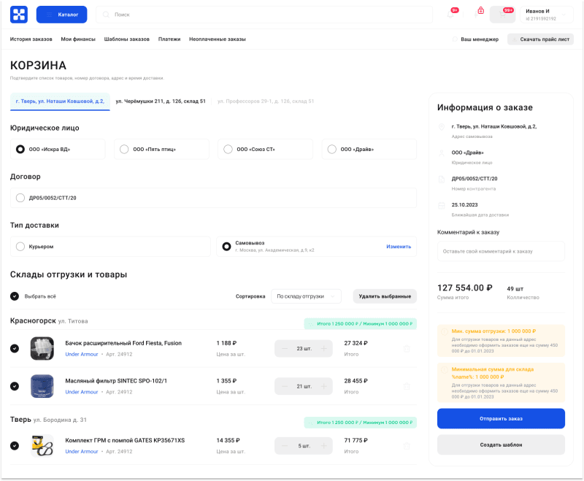
Task: Click the lock icon in the top bar
Action: pos(480,11)
